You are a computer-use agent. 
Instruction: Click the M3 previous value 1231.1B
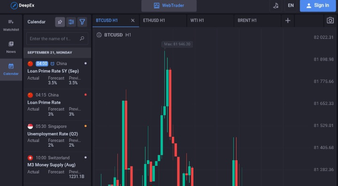point(77,177)
